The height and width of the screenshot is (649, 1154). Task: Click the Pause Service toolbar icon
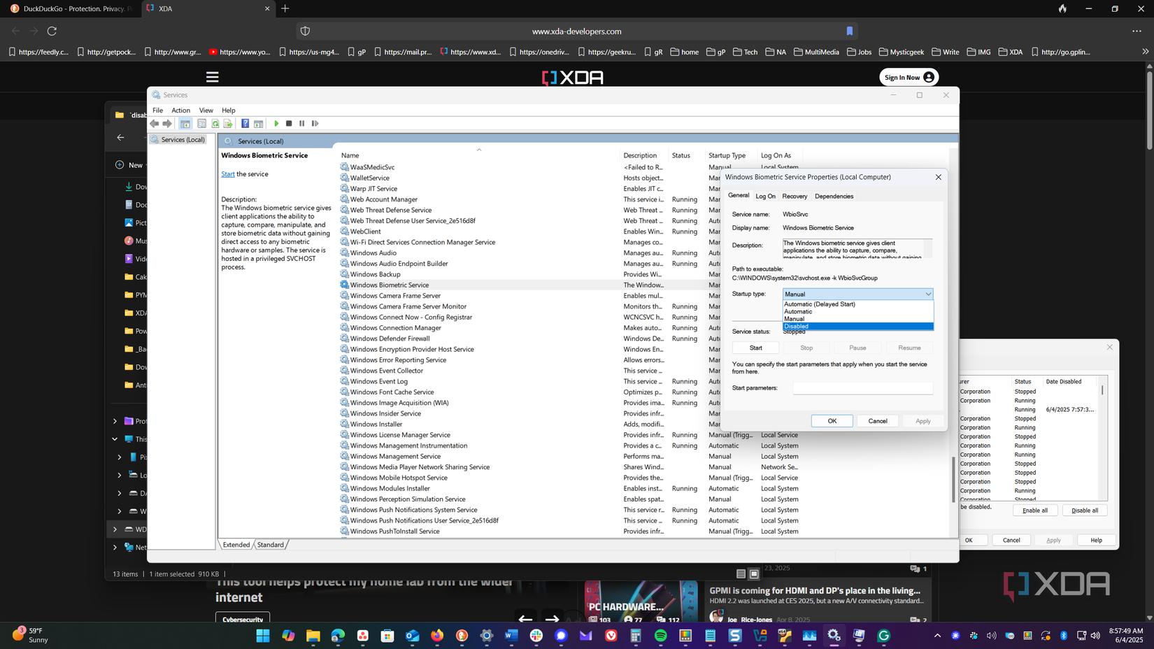[x=302, y=124]
